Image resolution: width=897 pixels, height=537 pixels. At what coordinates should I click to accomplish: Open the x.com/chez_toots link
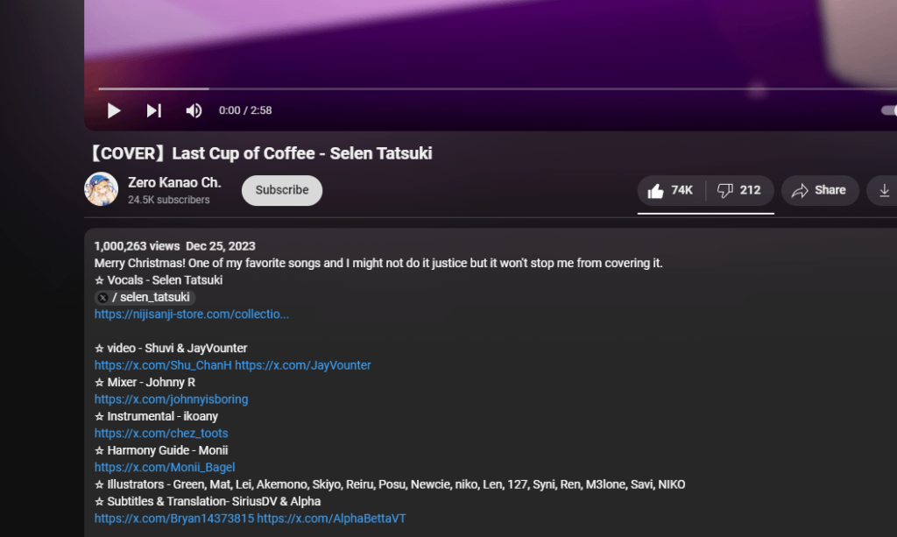point(161,433)
